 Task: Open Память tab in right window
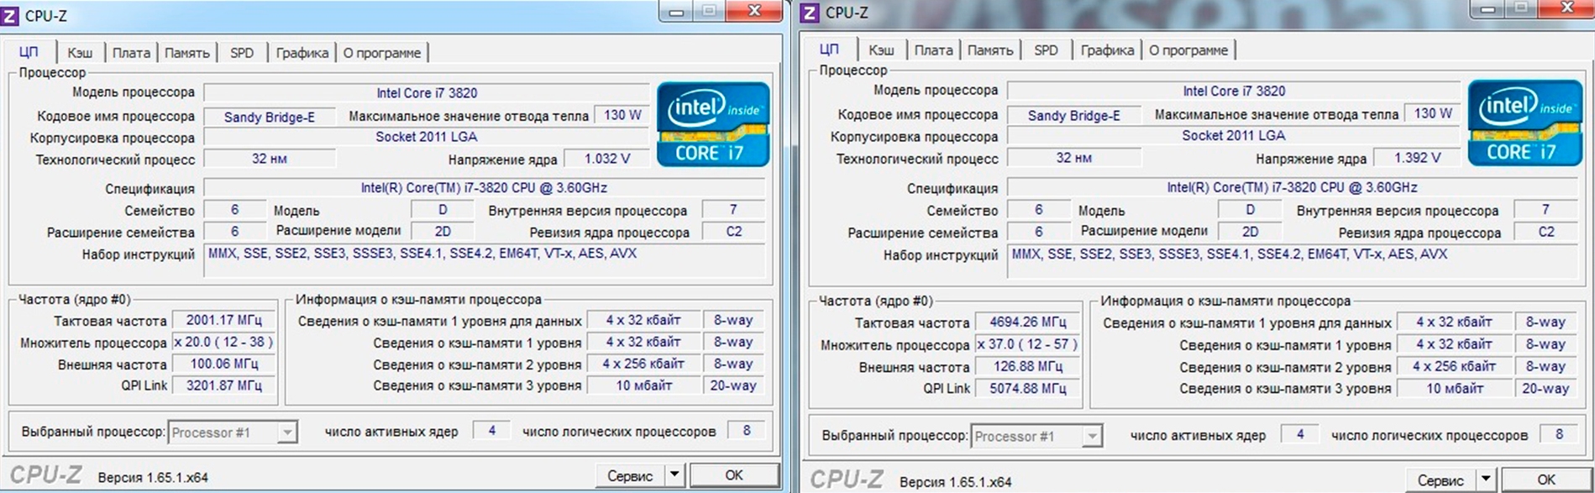[x=990, y=50]
